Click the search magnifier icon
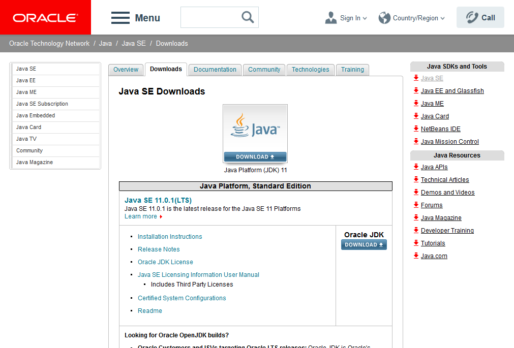Image resolution: width=514 pixels, height=348 pixels. [247, 17]
